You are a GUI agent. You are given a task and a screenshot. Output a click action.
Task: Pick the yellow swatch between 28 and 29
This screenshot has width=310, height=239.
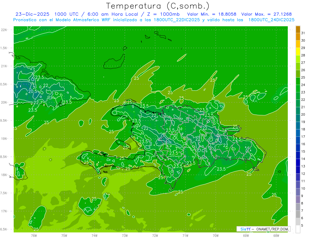click(298, 52)
